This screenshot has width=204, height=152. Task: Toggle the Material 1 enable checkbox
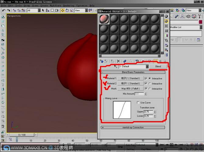pyautogui.click(x=146, y=78)
